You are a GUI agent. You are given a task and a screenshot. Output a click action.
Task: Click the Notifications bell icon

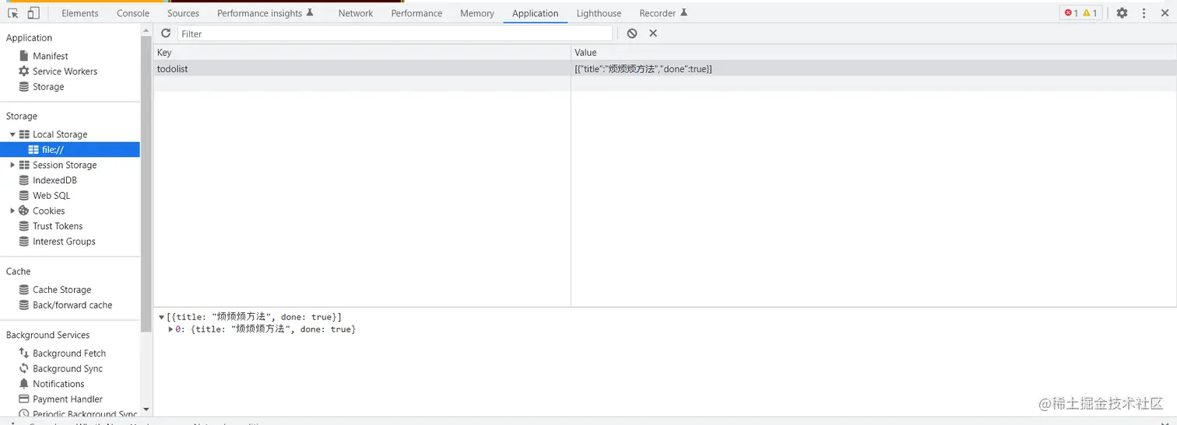click(24, 384)
